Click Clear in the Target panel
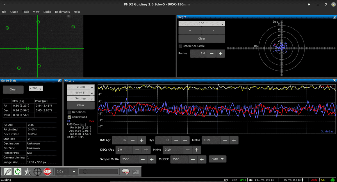The width and height of the screenshot is (337, 182). (202, 39)
